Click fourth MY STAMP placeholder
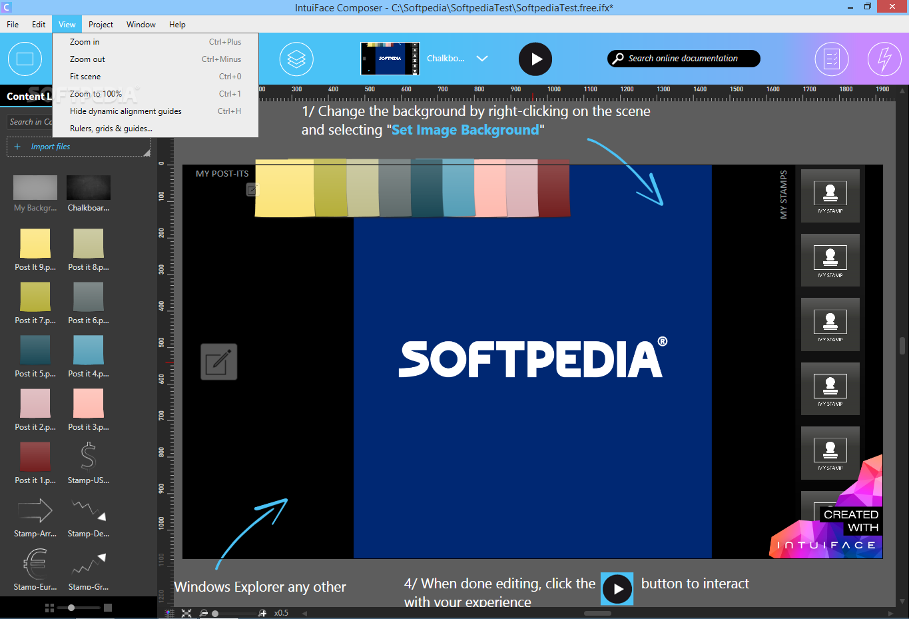This screenshot has width=909, height=619. 830,388
